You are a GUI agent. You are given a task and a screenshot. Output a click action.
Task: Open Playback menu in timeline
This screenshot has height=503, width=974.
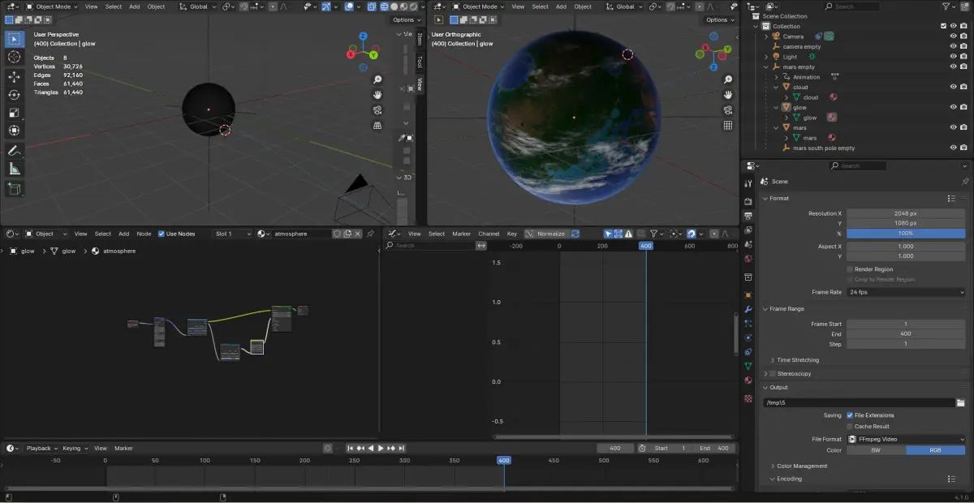tap(41, 448)
